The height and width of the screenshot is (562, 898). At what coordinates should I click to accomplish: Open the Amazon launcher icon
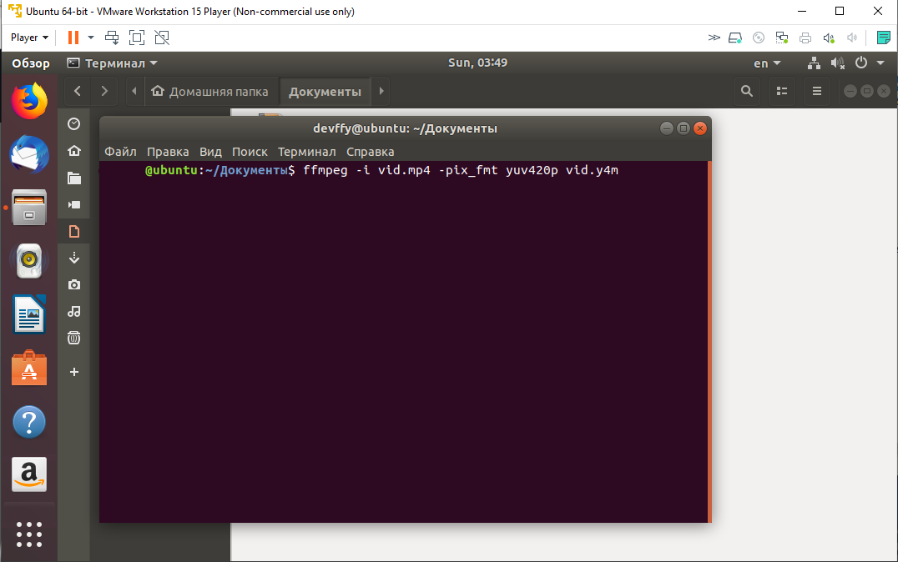[x=29, y=474]
